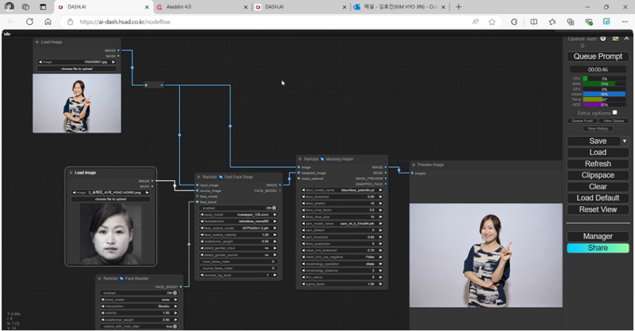Toggle mask_hint_use_negative value
Screen dimensions: 635x331
click(342, 257)
